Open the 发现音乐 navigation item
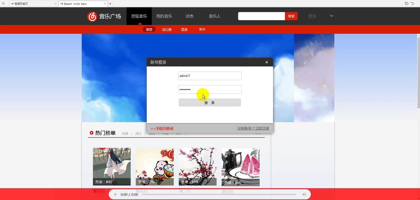The height and width of the screenshot is (200, 420). 139,16
